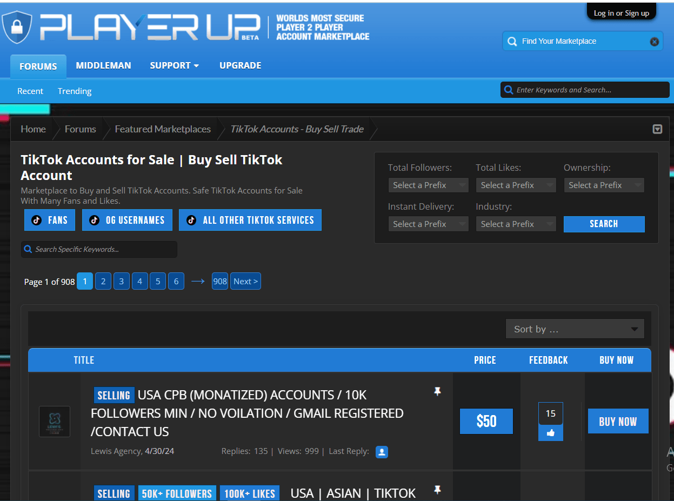The image size is (674, 501).
Task: Sort by the Title column header
Action: pyautogui.click(x=84, y=360)
